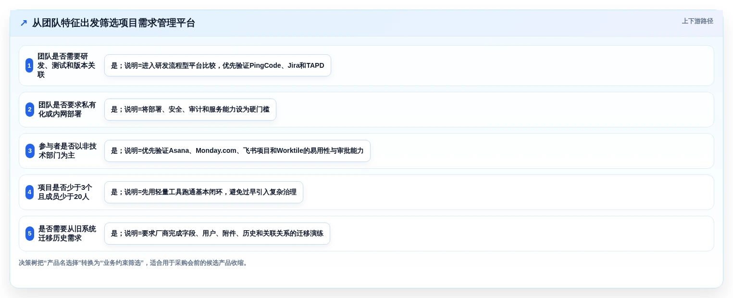Click the 上下游路径 label in the header
Screen dimensions: 733x298
[x=697, y=21]
